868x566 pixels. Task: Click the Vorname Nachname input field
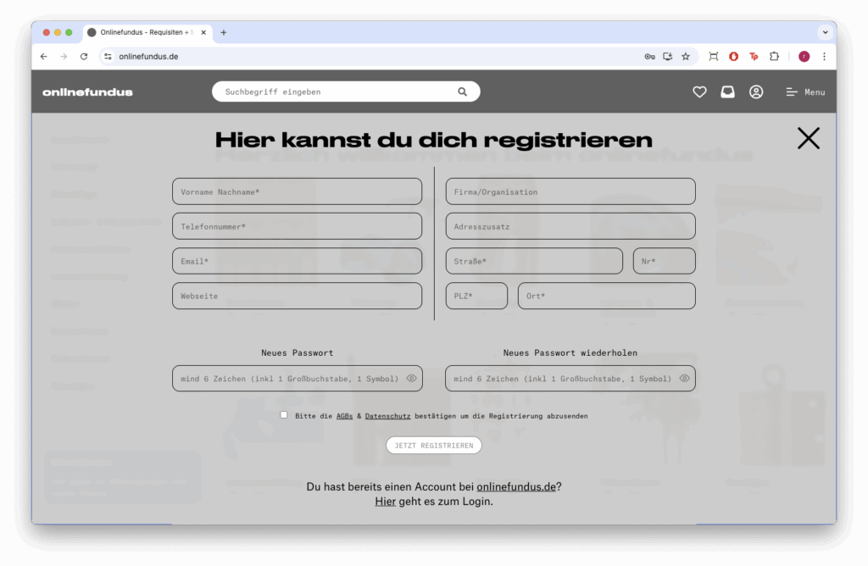[x=297, y=191]
